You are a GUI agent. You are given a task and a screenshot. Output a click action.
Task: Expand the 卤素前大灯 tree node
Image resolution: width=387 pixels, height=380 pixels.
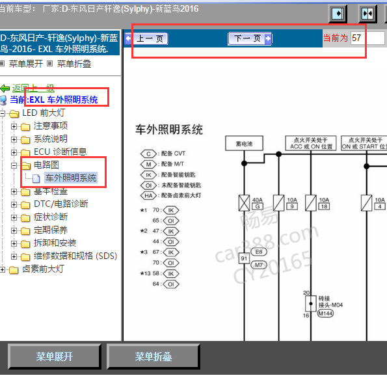[x=3, y=269]
